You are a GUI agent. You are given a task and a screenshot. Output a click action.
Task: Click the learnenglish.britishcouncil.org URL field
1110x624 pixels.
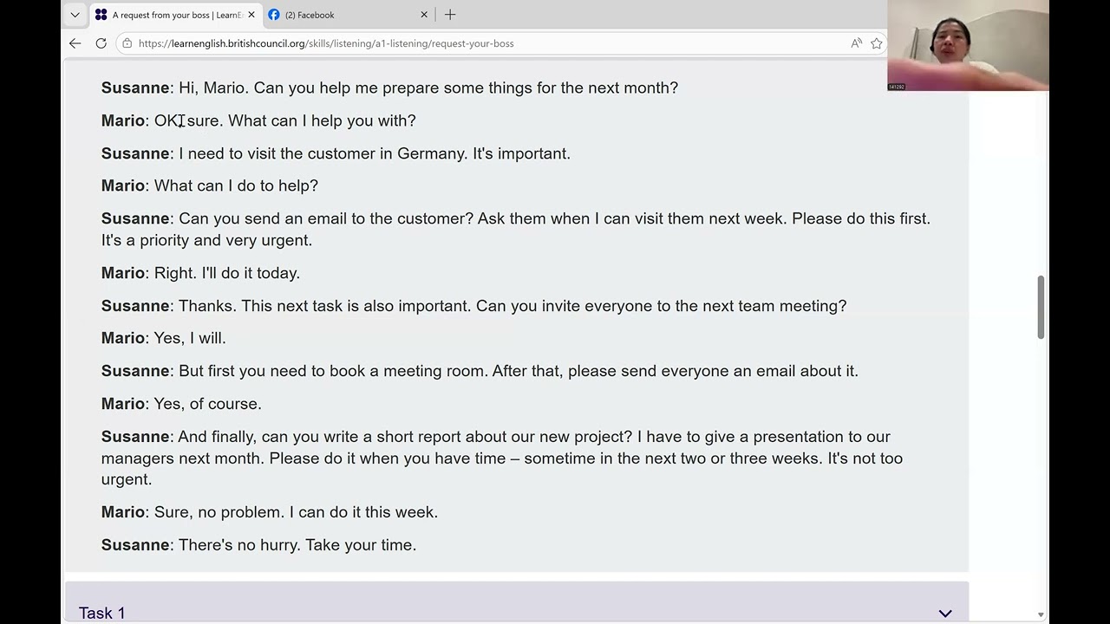326,43
